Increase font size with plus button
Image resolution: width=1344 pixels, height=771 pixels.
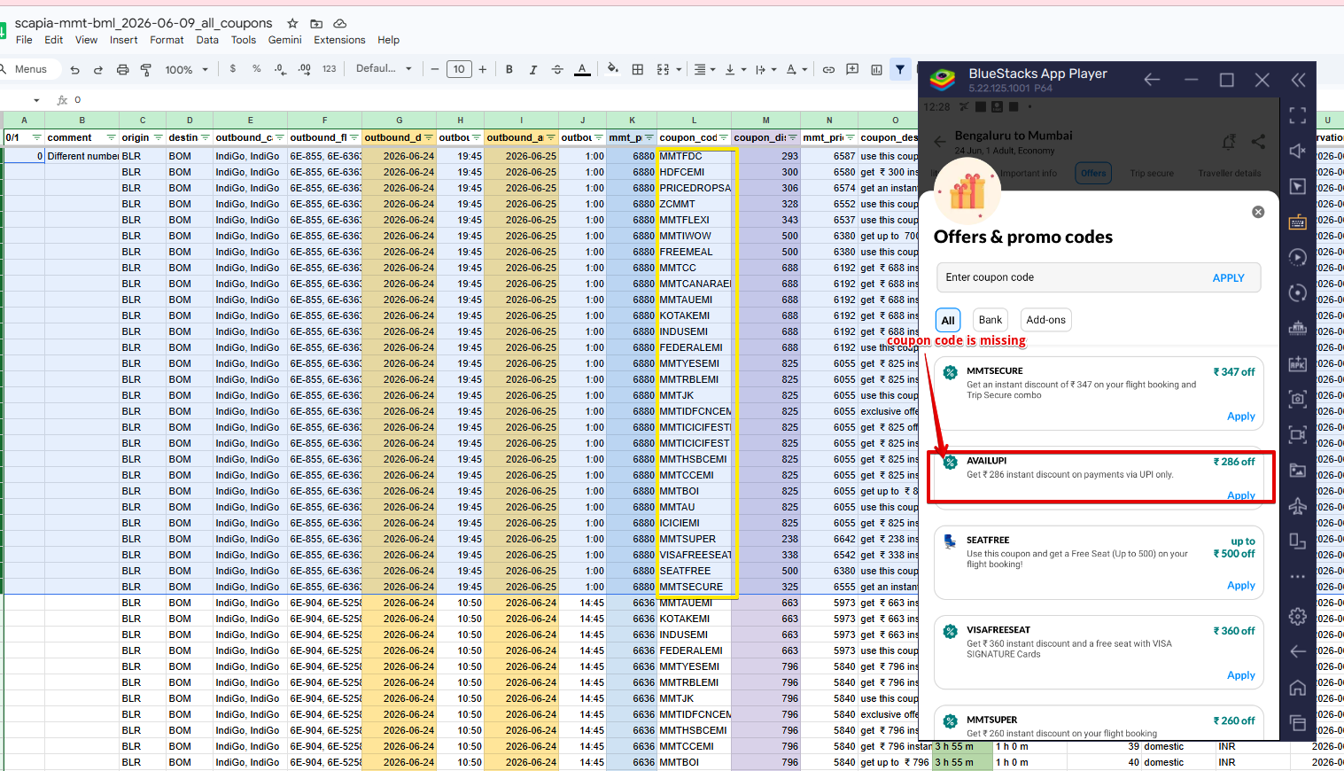[x=483, y=69]
